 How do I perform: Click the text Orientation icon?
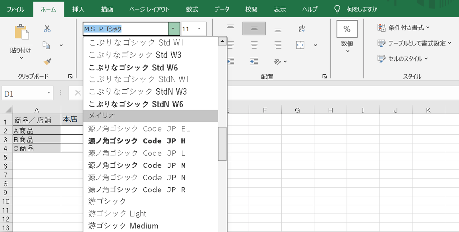(x=278, y=61)
